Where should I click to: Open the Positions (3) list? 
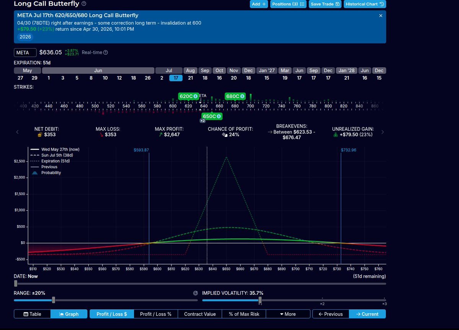pos(288,4)
